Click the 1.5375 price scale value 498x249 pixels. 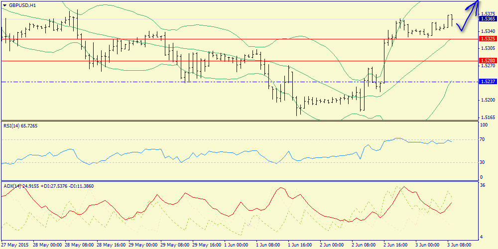(x=488, y=13)
